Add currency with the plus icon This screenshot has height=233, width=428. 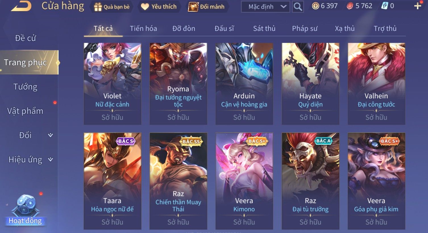(x=417, y=6)
